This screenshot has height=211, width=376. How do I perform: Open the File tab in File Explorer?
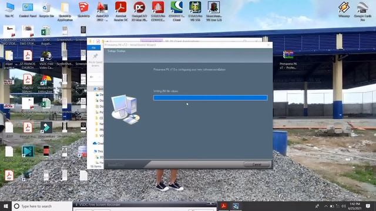point(94,48)
